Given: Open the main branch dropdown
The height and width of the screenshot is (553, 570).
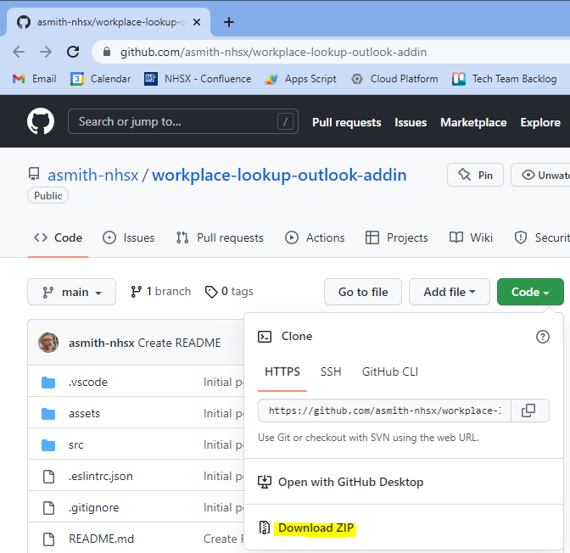Looking at the screenshot, I should coord(71,292).
